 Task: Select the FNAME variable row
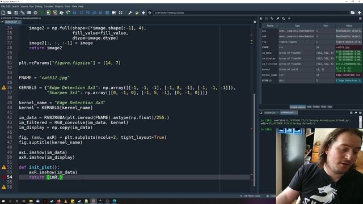pos(311,47)
